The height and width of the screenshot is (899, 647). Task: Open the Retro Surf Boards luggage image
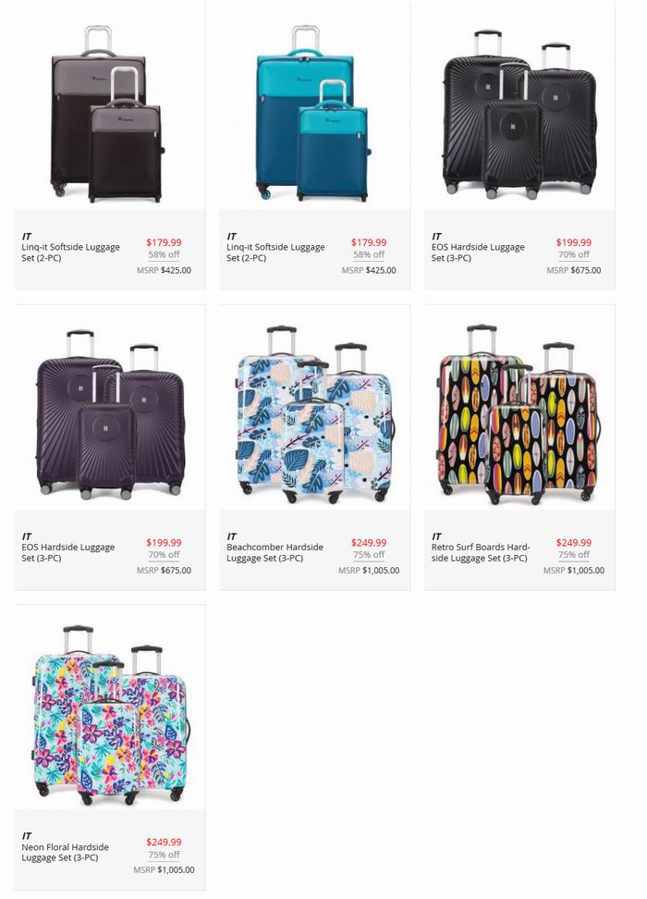[519, 415]
